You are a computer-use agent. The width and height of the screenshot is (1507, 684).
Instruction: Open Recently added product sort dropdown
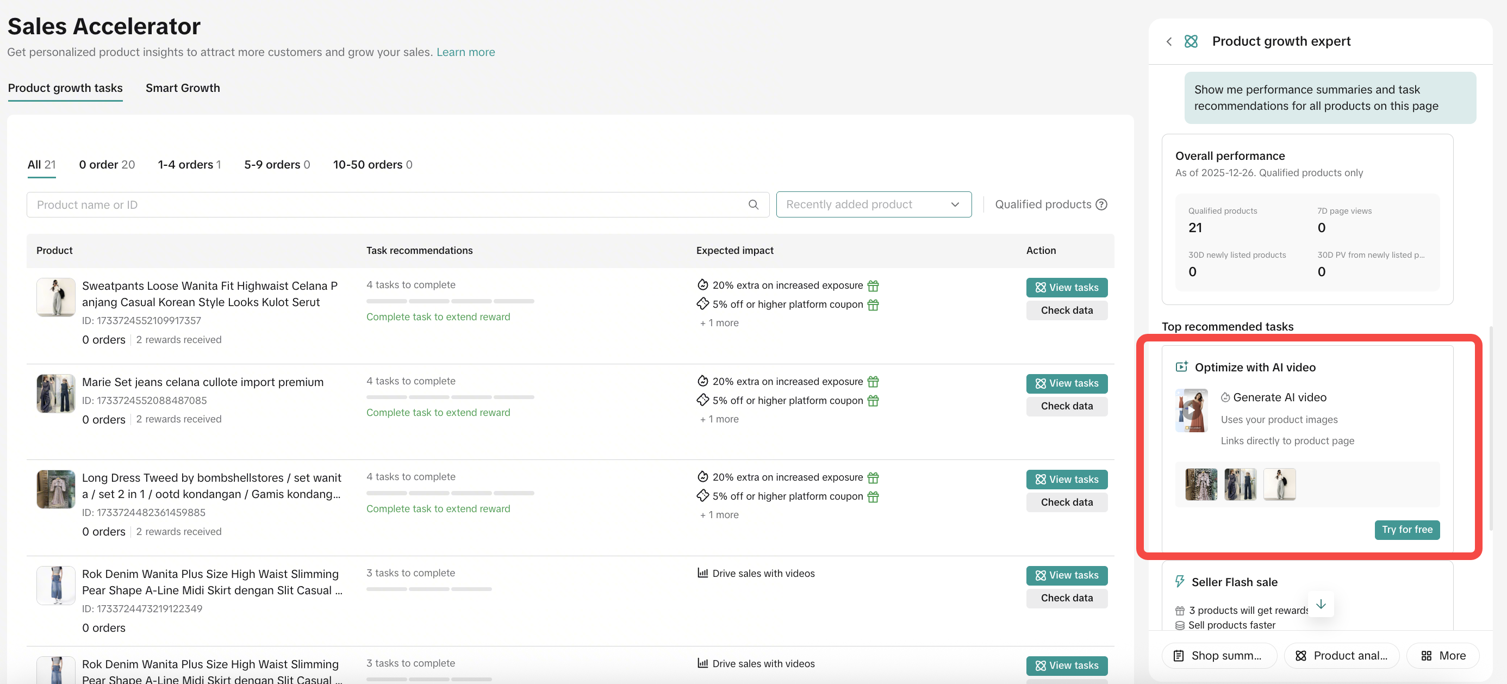click(x=873, y=205)
